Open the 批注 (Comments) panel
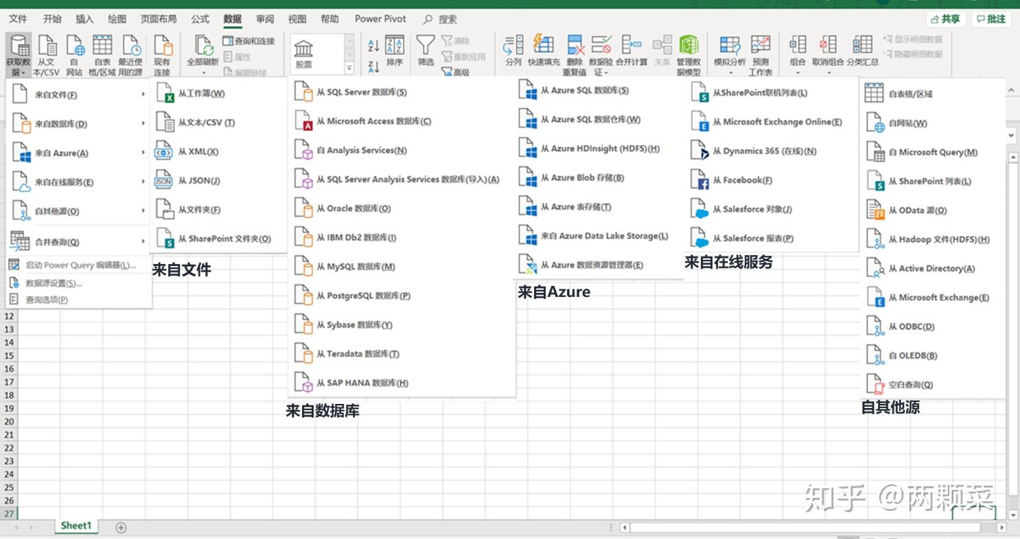Image resolution: width=1020 pixels, height=539 pixels. point(991,19)
